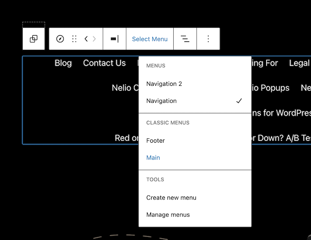The image size is (311, 240).
Task: Move block left with the left chevron
Action: coord(86,39)
